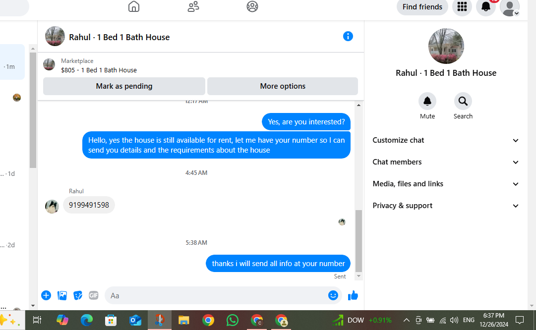Click the More options button
Image resolution: width=536 pixels, height=330 pixels.
[x=282, y=86]
